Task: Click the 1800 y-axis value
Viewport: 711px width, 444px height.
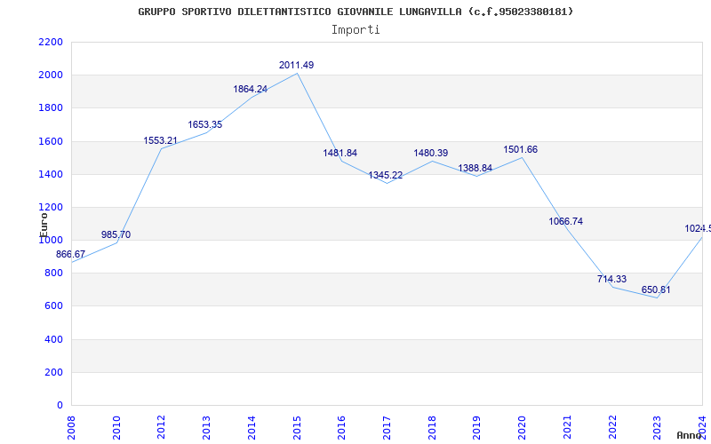Action: point(51,108)
